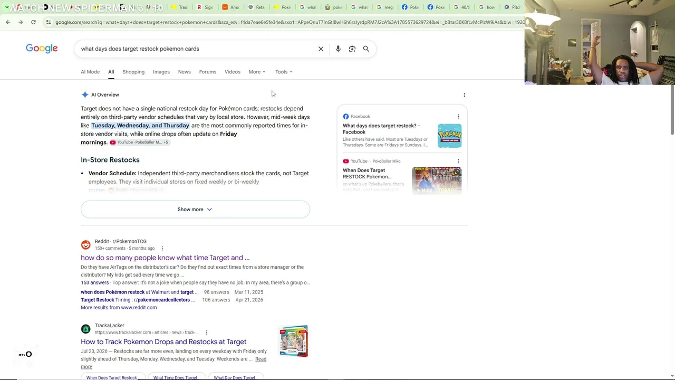Open three-dot menu beside Reddit result
The image size is (675, 380).
162,249
